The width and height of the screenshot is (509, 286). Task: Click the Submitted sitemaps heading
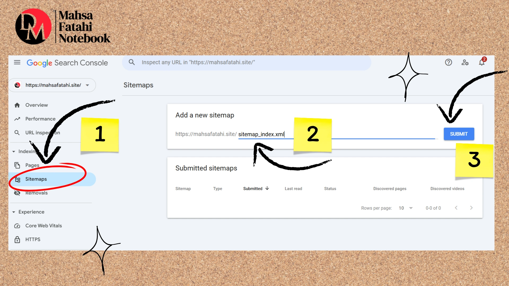(206, 168)
